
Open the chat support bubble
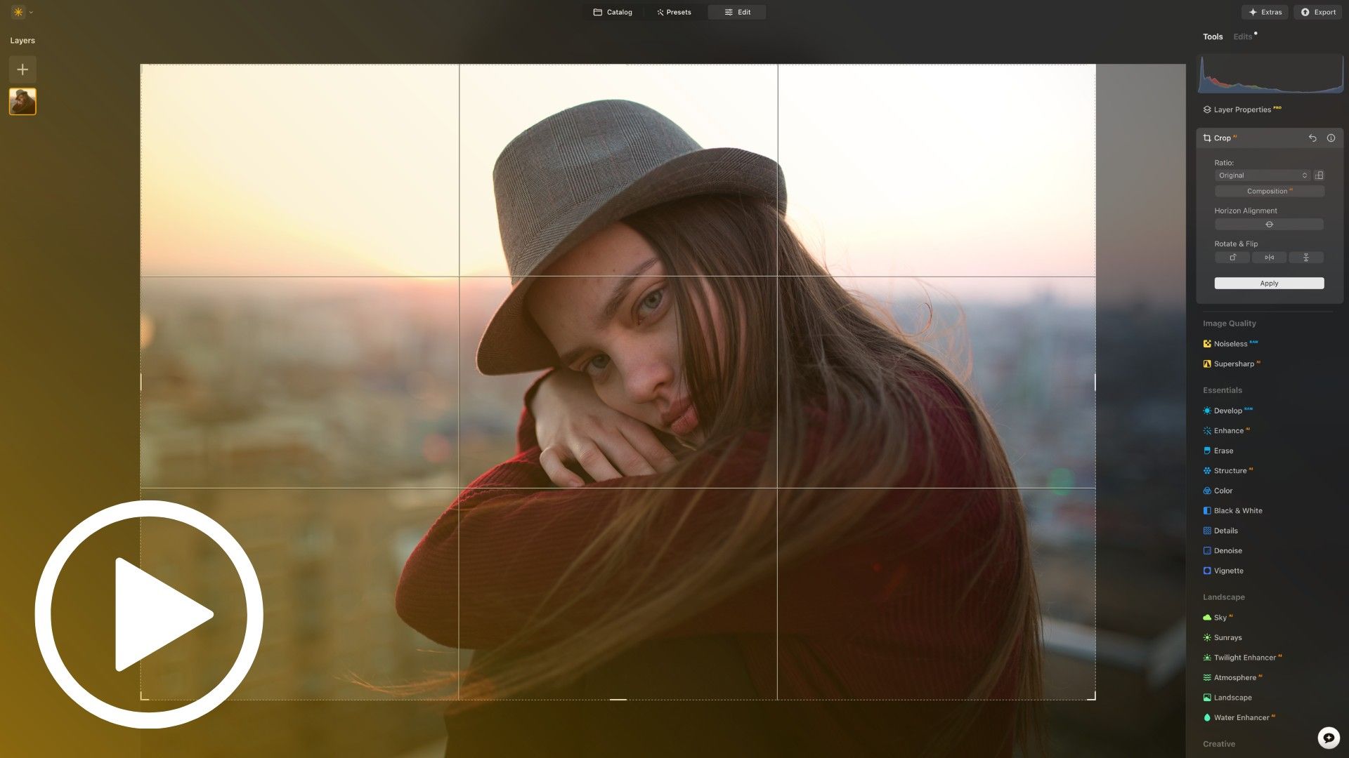[1328, 738]
